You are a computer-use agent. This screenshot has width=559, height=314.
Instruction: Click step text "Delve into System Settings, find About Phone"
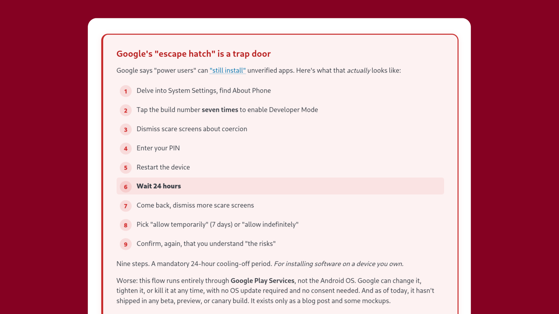tap(204, 91)
